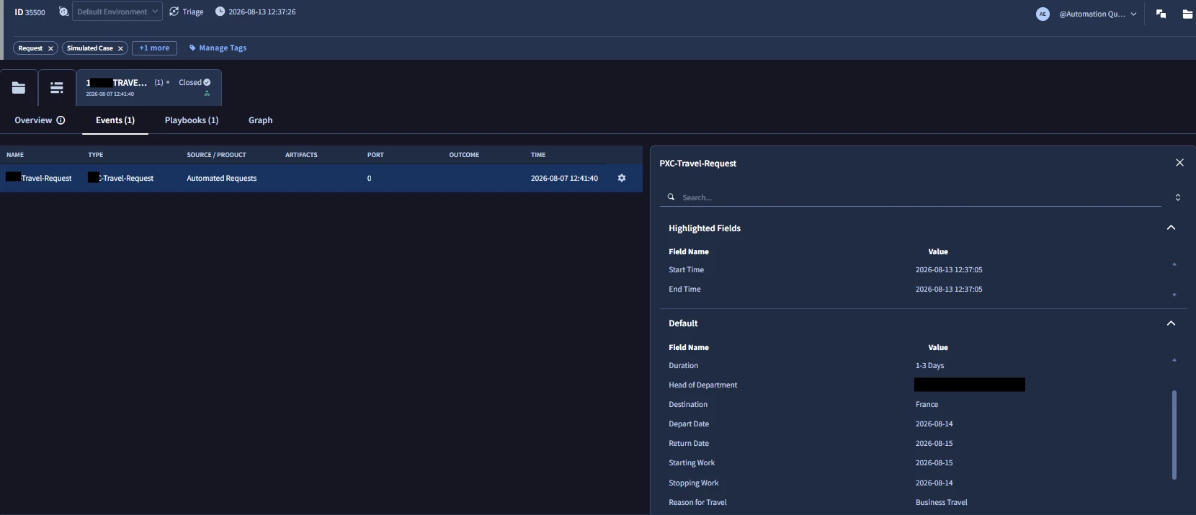Click the ARTIFACTS column header

pyautogui.click(x=301, y=155)
